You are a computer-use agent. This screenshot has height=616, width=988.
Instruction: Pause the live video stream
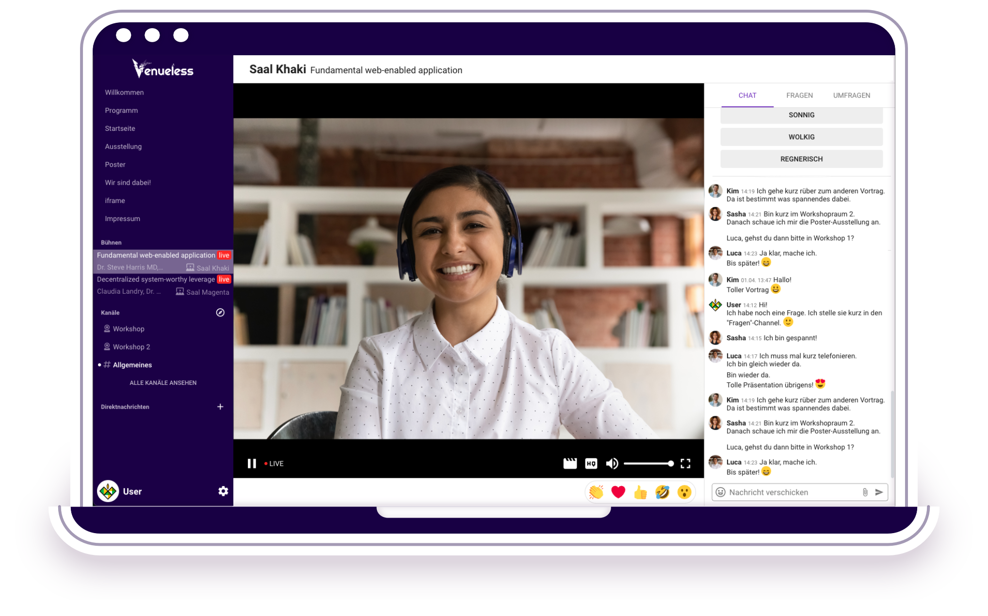tap(252, 463)
